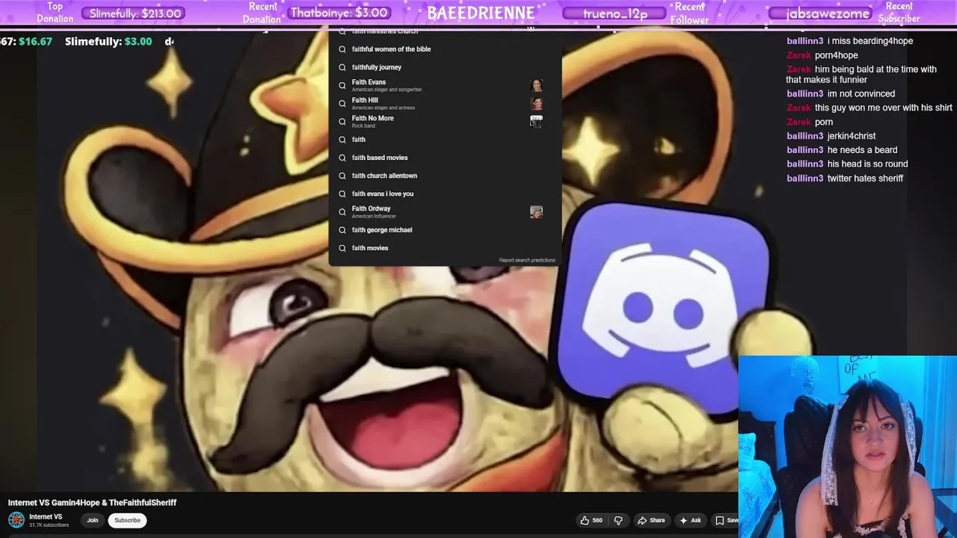The image size is (957, 538).
Task: Save the video to playlist
Action: pos(724,520)
